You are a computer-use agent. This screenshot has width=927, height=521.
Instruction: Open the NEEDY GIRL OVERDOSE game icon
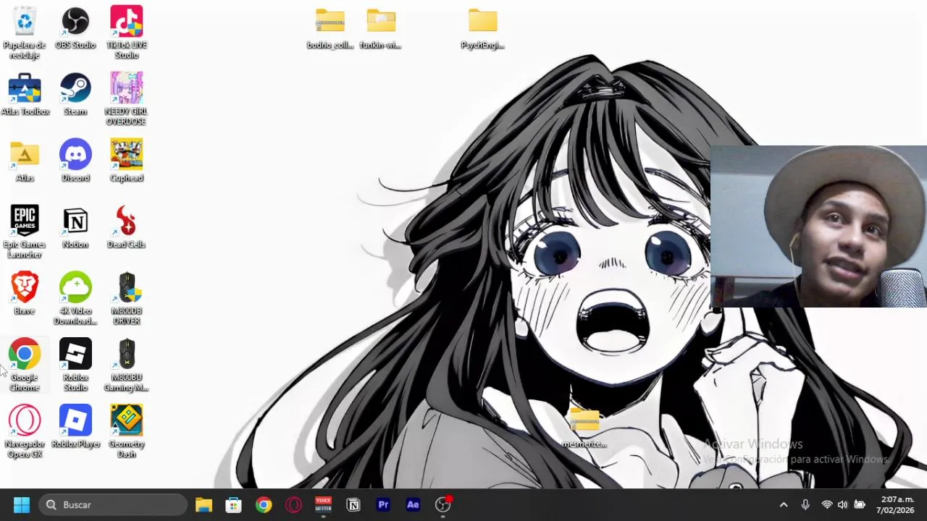tap(127, 99)
